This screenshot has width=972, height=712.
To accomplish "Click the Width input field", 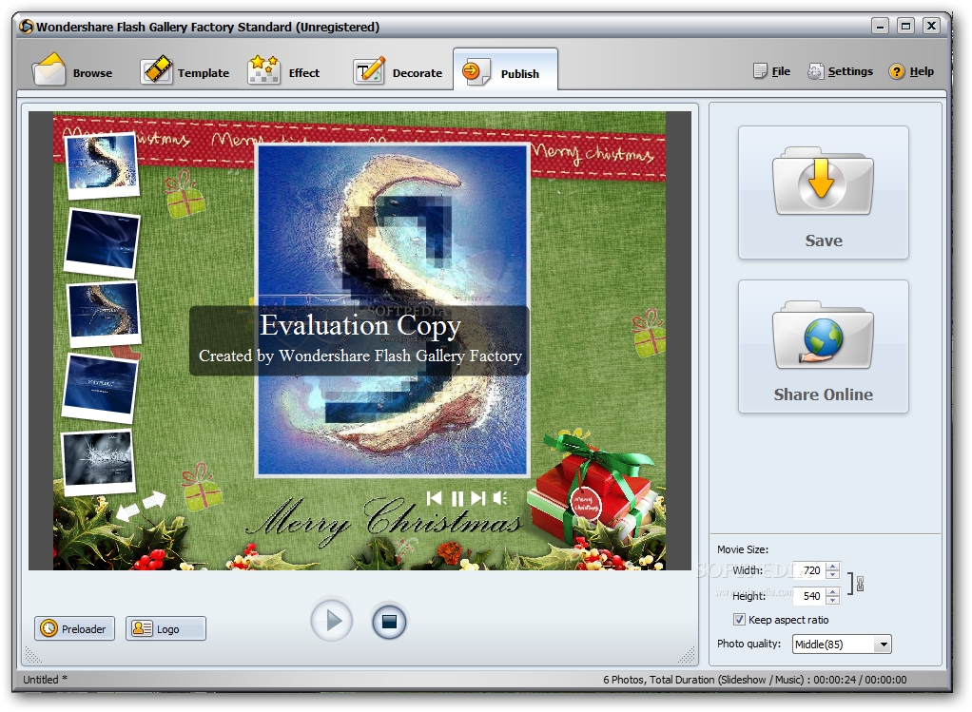I will [x=808, y=569].
